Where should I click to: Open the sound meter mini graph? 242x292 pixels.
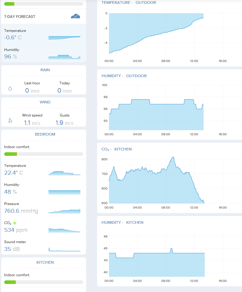coord(64,250)
